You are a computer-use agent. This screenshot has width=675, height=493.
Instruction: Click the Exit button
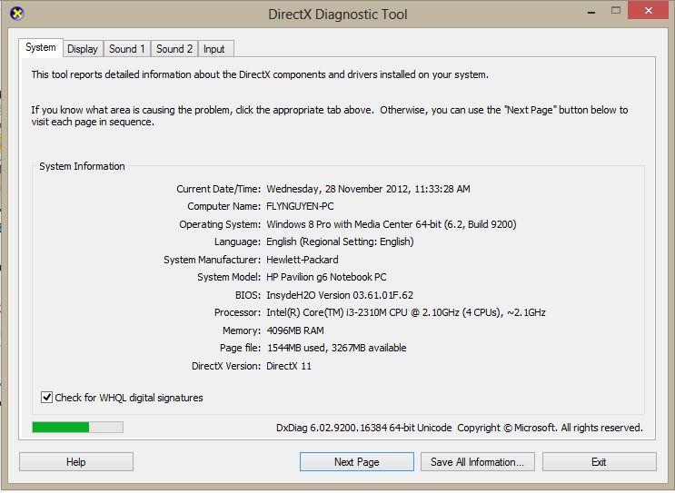tap(600, 461)
